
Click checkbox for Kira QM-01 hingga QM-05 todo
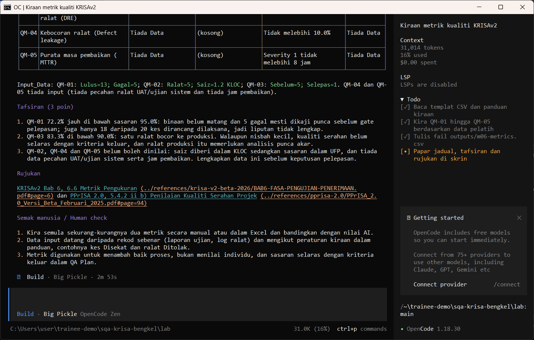click(x=405, y=122)
